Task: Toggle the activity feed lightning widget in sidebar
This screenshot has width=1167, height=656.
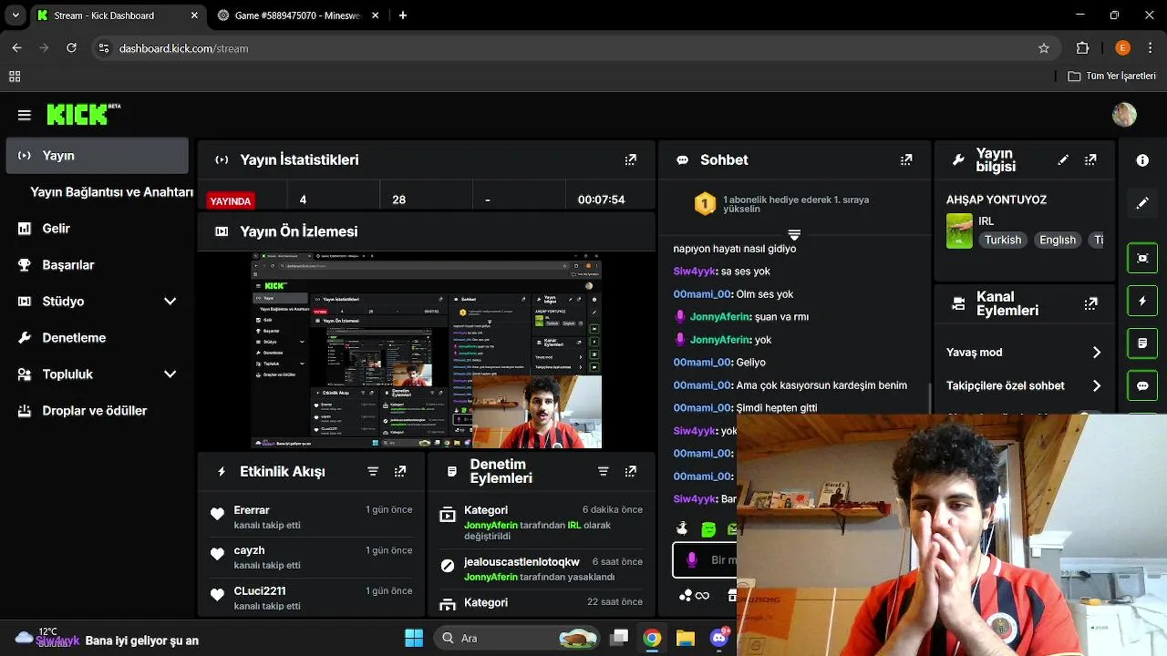Action: 1142,301
